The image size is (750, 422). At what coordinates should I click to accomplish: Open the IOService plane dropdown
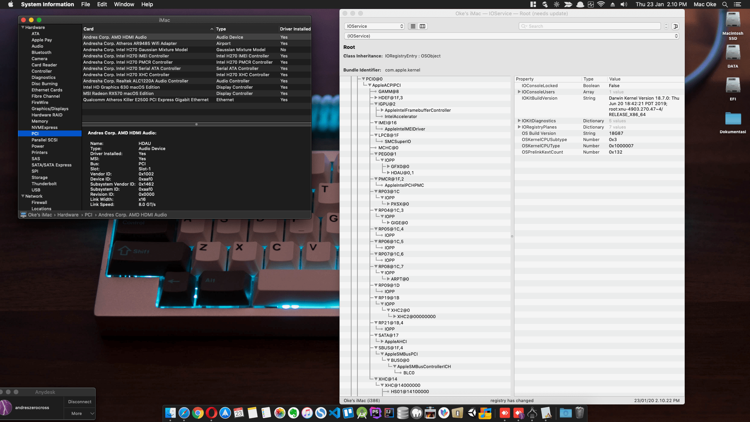374,26
